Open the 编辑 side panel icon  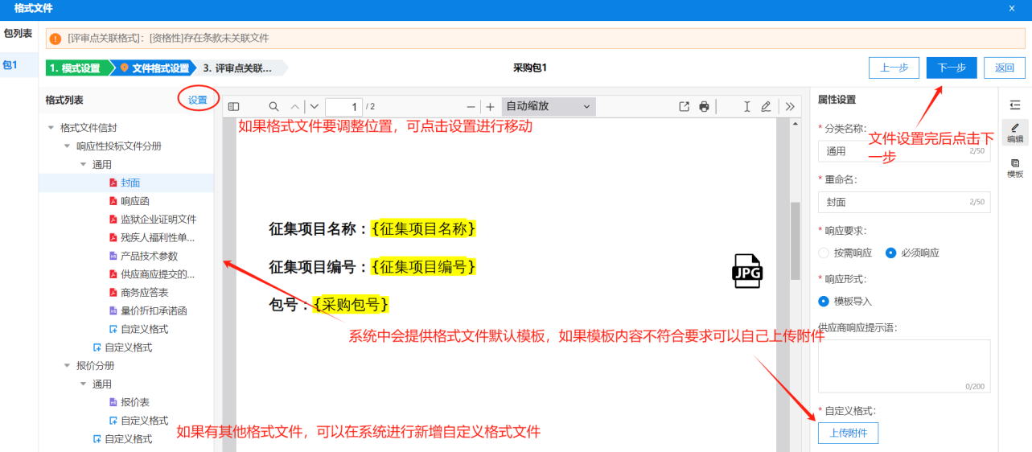tap(1015, 132)
